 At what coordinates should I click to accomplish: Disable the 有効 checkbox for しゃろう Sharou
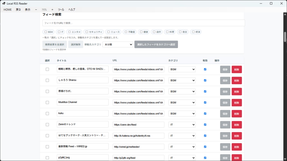205,80
